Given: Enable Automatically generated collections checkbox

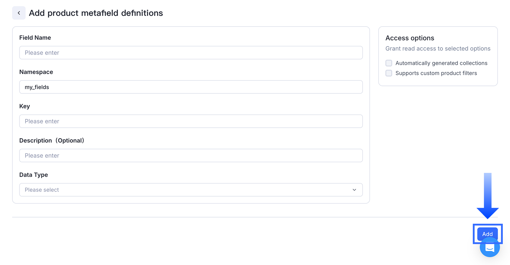Looking at the screenshot, I should [389, 63].
